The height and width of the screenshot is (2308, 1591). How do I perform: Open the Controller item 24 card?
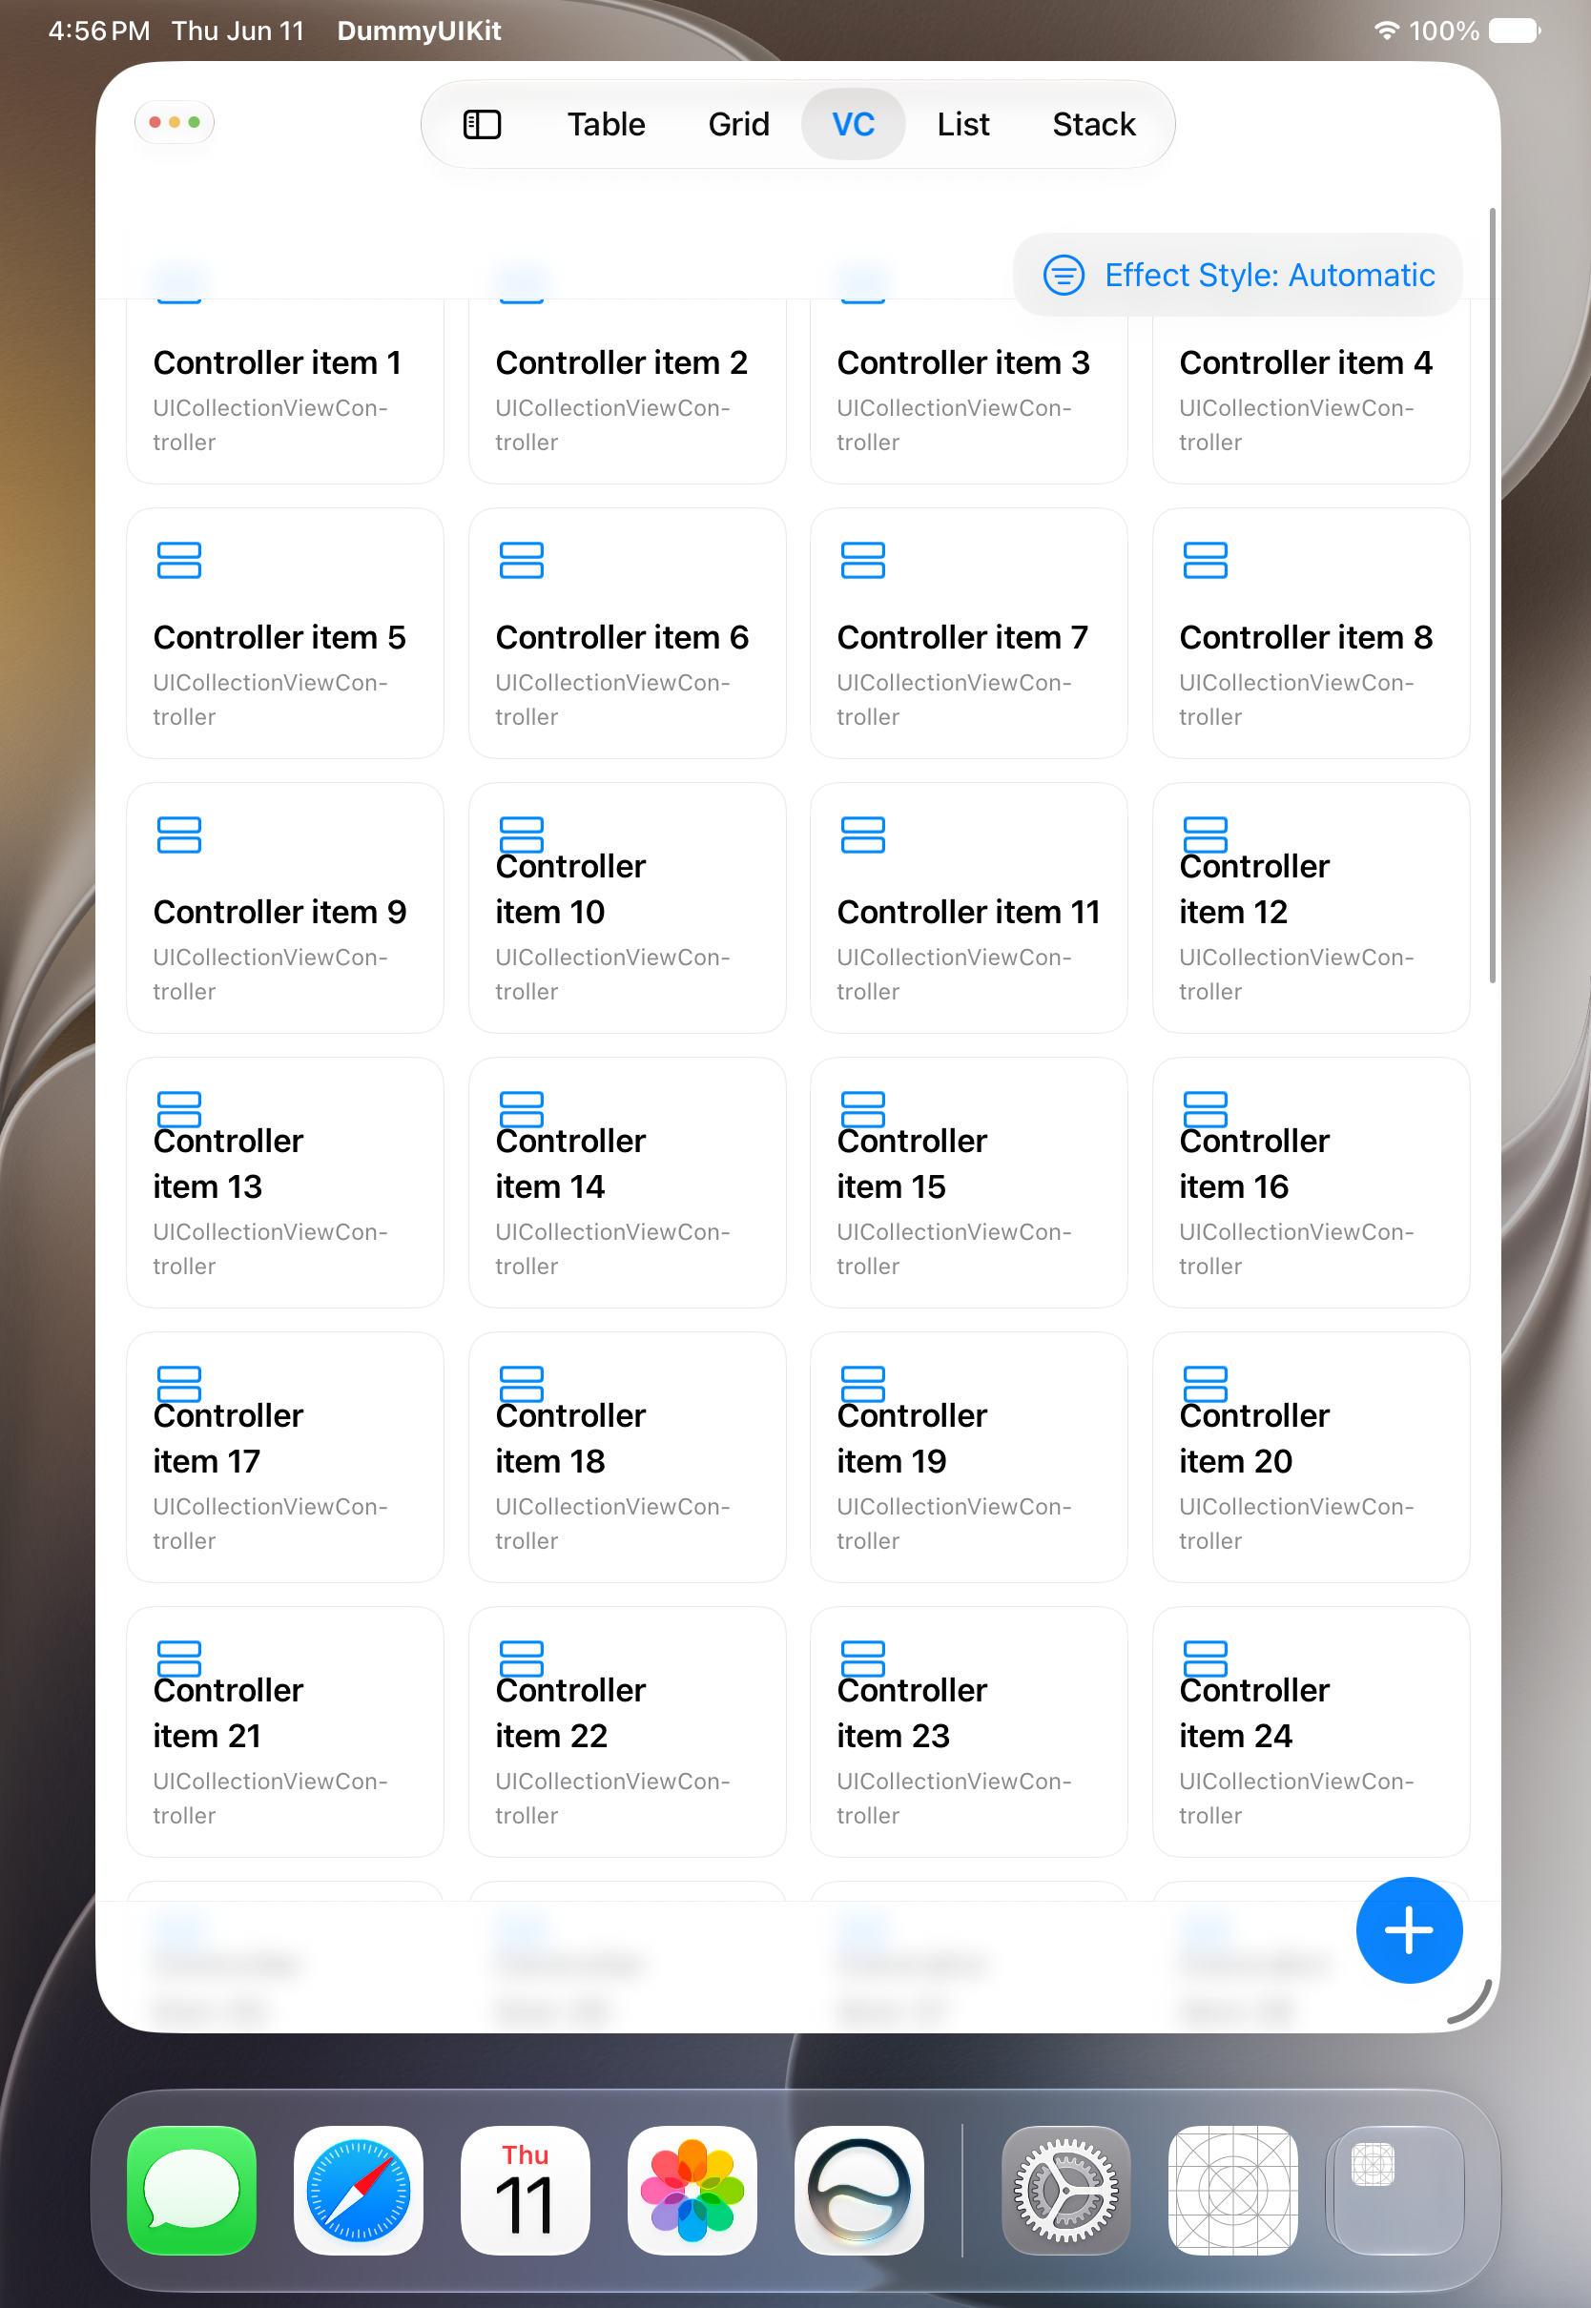(1311, 1732)
